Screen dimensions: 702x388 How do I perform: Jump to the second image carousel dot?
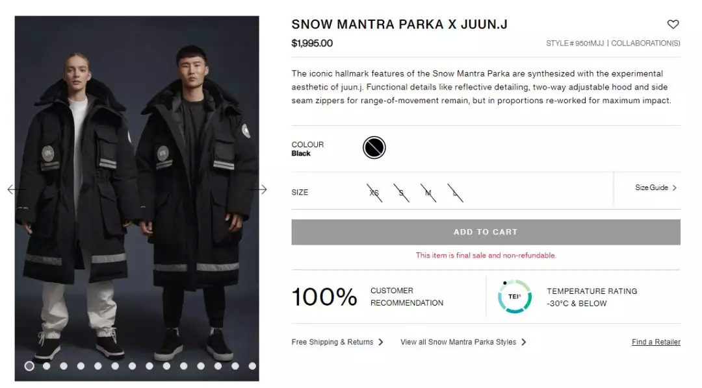tap(46, 366)
